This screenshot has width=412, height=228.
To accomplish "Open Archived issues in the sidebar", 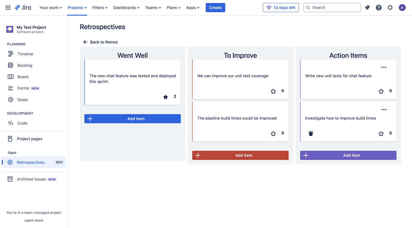I will (34, 179).
